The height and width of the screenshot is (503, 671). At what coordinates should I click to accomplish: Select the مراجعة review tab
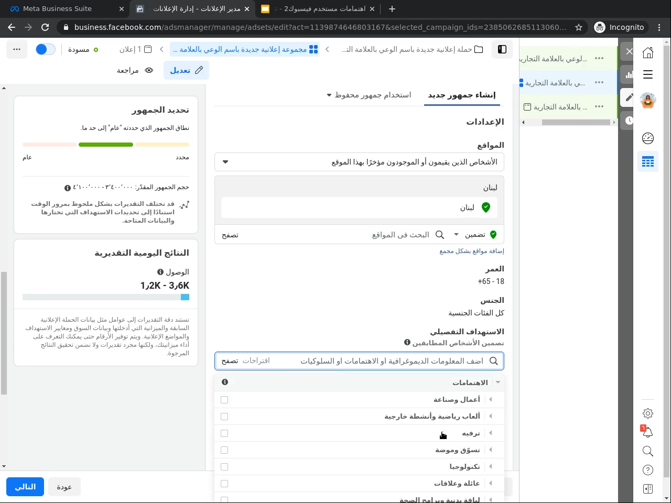[135, 70]
